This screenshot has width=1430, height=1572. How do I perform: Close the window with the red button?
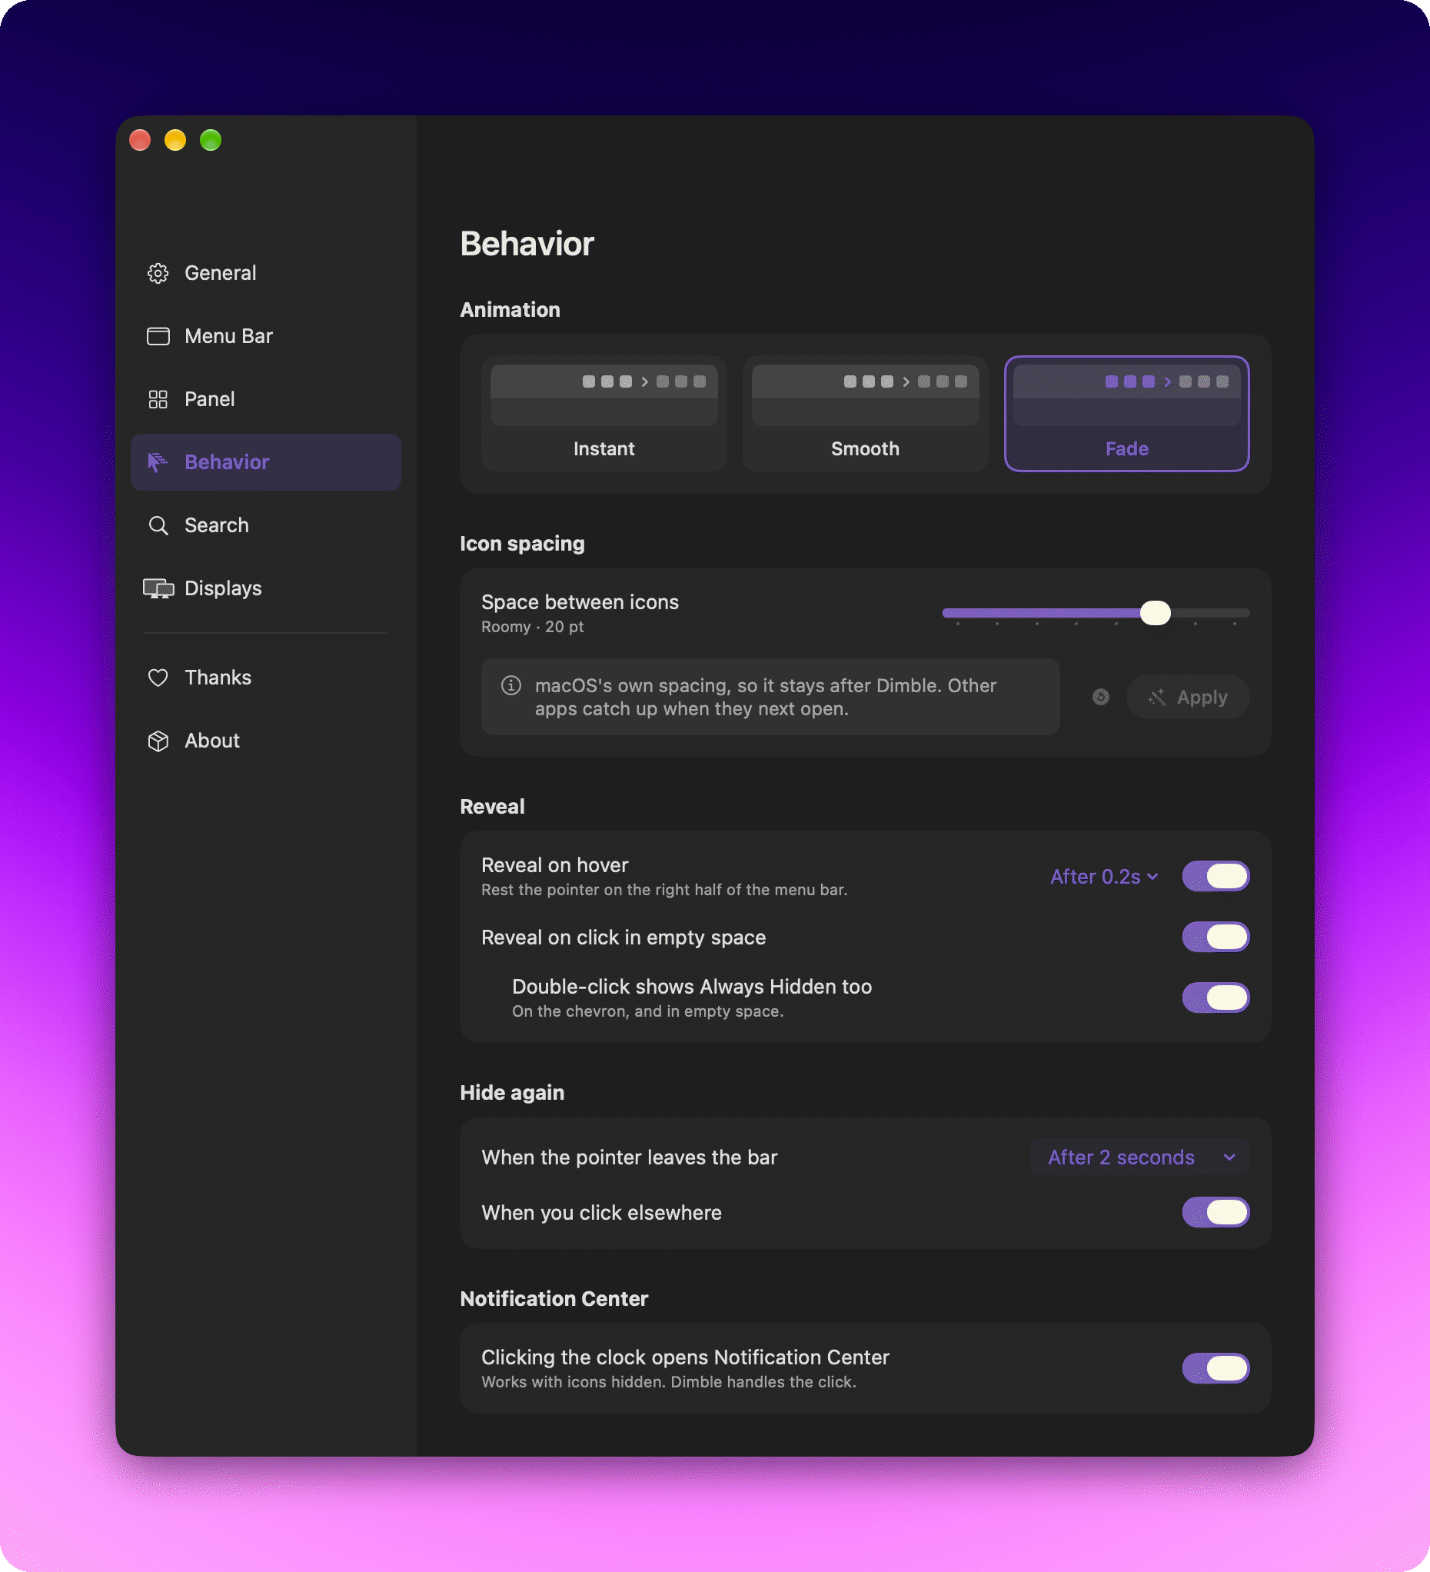click(x=140, y=140)
